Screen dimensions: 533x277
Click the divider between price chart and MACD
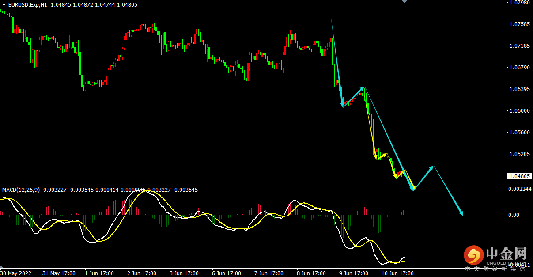pos(253,185)
